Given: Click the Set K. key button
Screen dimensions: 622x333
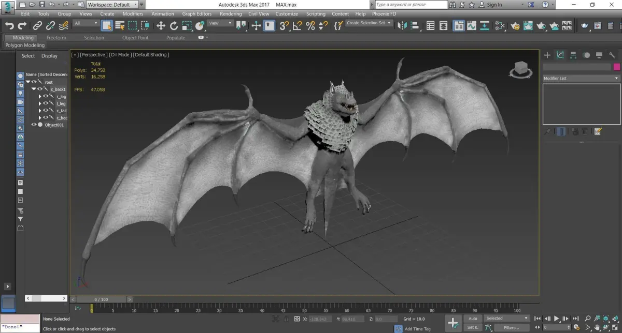Looking at the screenshot, I should 473,327.
